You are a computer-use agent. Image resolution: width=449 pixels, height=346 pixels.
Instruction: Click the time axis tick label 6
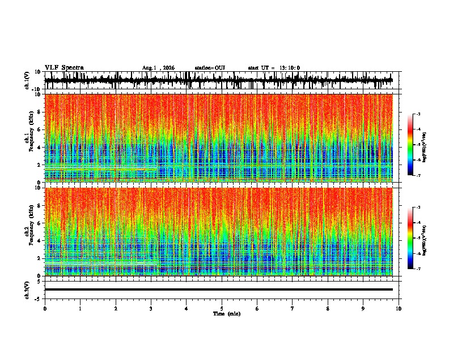[257, 309]
